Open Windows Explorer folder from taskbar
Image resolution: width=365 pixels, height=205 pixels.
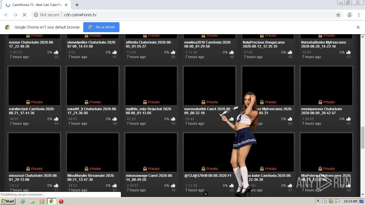click(32, 201)
